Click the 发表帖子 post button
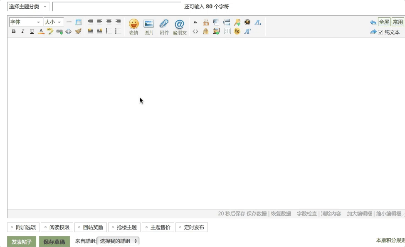The width and height of the screenshot is (405, 247). 22,242
